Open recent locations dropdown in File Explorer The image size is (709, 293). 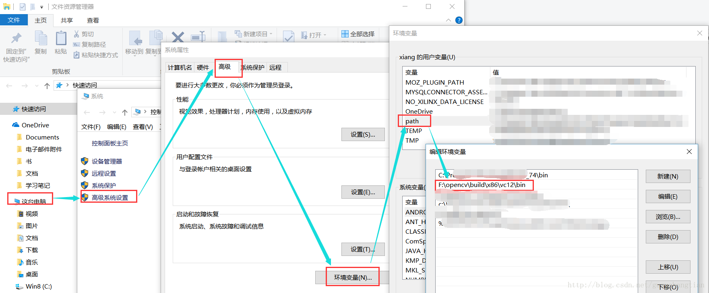(37, 85)
